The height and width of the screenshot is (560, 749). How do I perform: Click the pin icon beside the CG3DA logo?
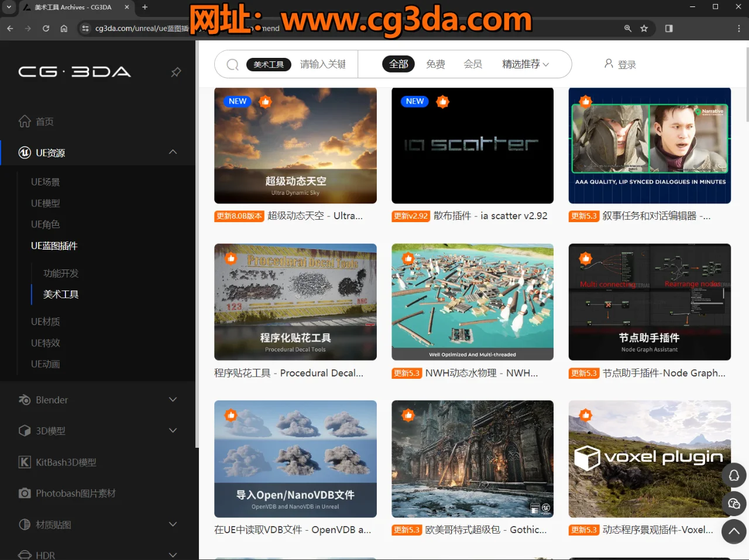(x=176, y=72)
